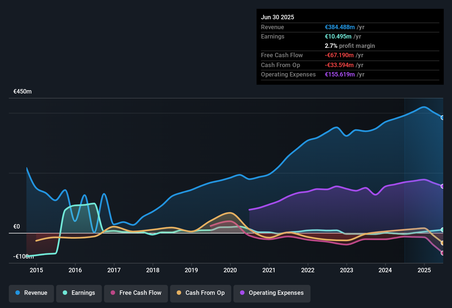The width and height of the screenshot is (452, 308).
Task: Click the 2.7% profit margin text
Action: click(x=350, y=46)
